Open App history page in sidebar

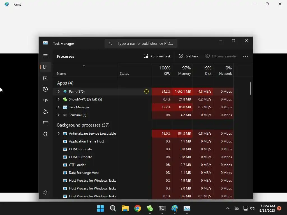coord(45,89)
